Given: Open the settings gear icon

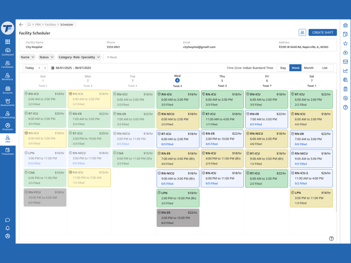Looking at the screenshot, I should click(346, 98).
